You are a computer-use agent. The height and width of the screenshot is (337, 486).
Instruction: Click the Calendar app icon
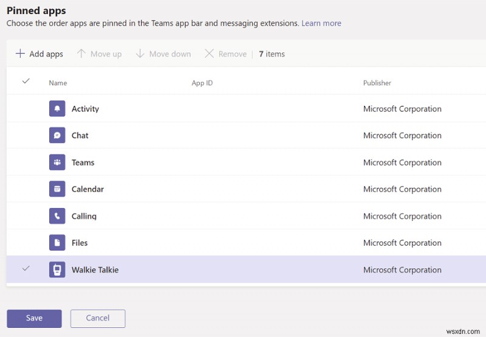tap(57, 189)
